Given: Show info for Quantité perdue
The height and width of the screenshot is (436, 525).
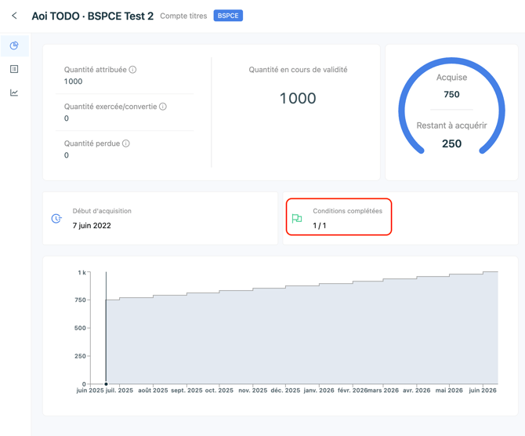Looking at the screenshot, I should coord(126,144).
